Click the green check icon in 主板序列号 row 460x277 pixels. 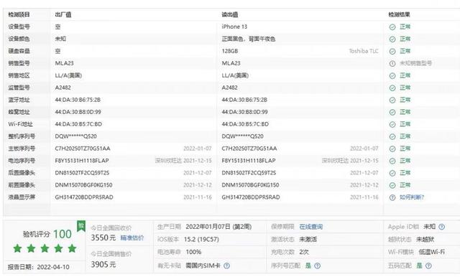coord(392,149)
